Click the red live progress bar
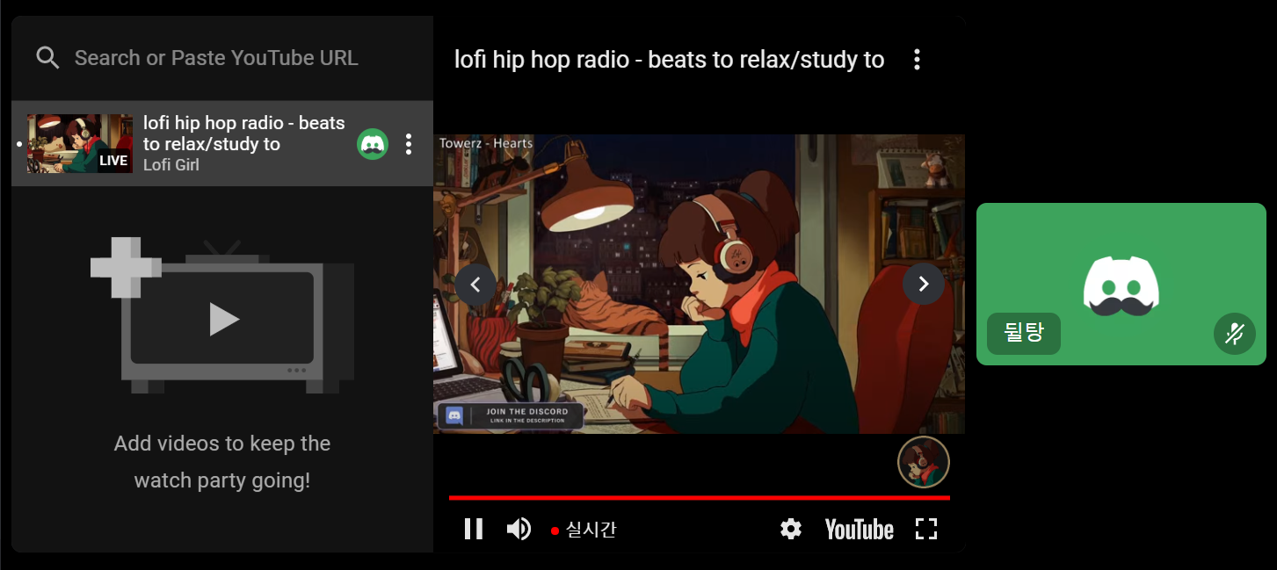This screenshot has height=570, width=1277. [700, 498]
